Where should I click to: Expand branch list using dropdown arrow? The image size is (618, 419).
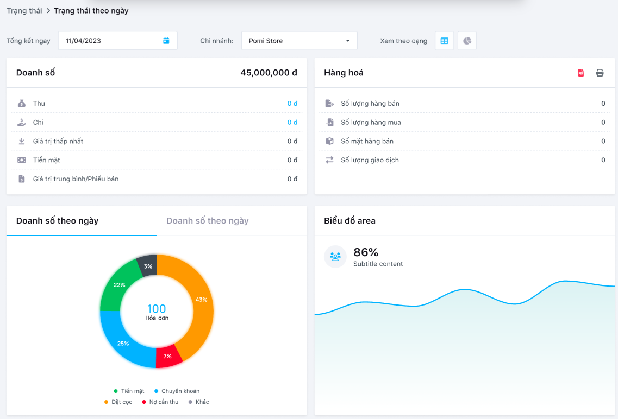(348, 41)
